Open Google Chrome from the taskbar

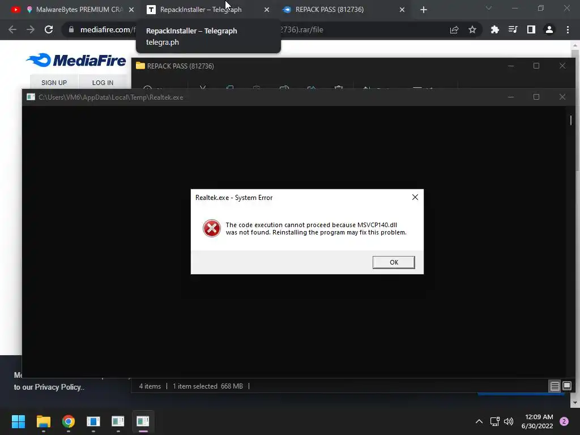(69, 421)
